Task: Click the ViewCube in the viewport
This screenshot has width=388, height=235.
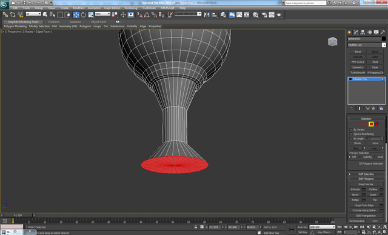Action: tap(333, 42)
